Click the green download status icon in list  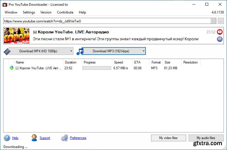12,68
